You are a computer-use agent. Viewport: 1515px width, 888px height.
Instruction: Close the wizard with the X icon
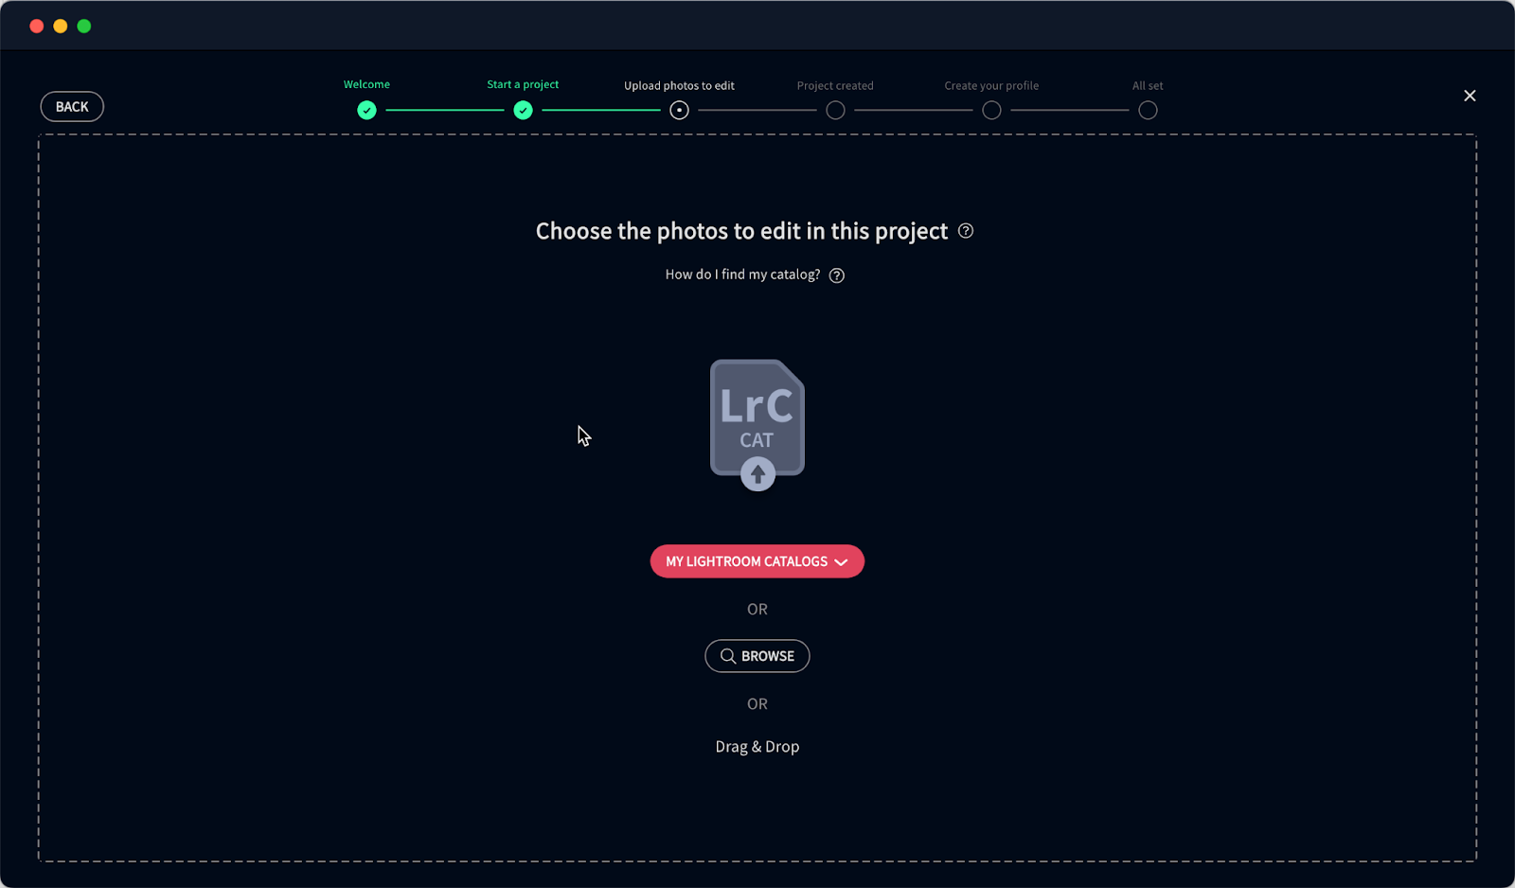[x=1470, y=96]
